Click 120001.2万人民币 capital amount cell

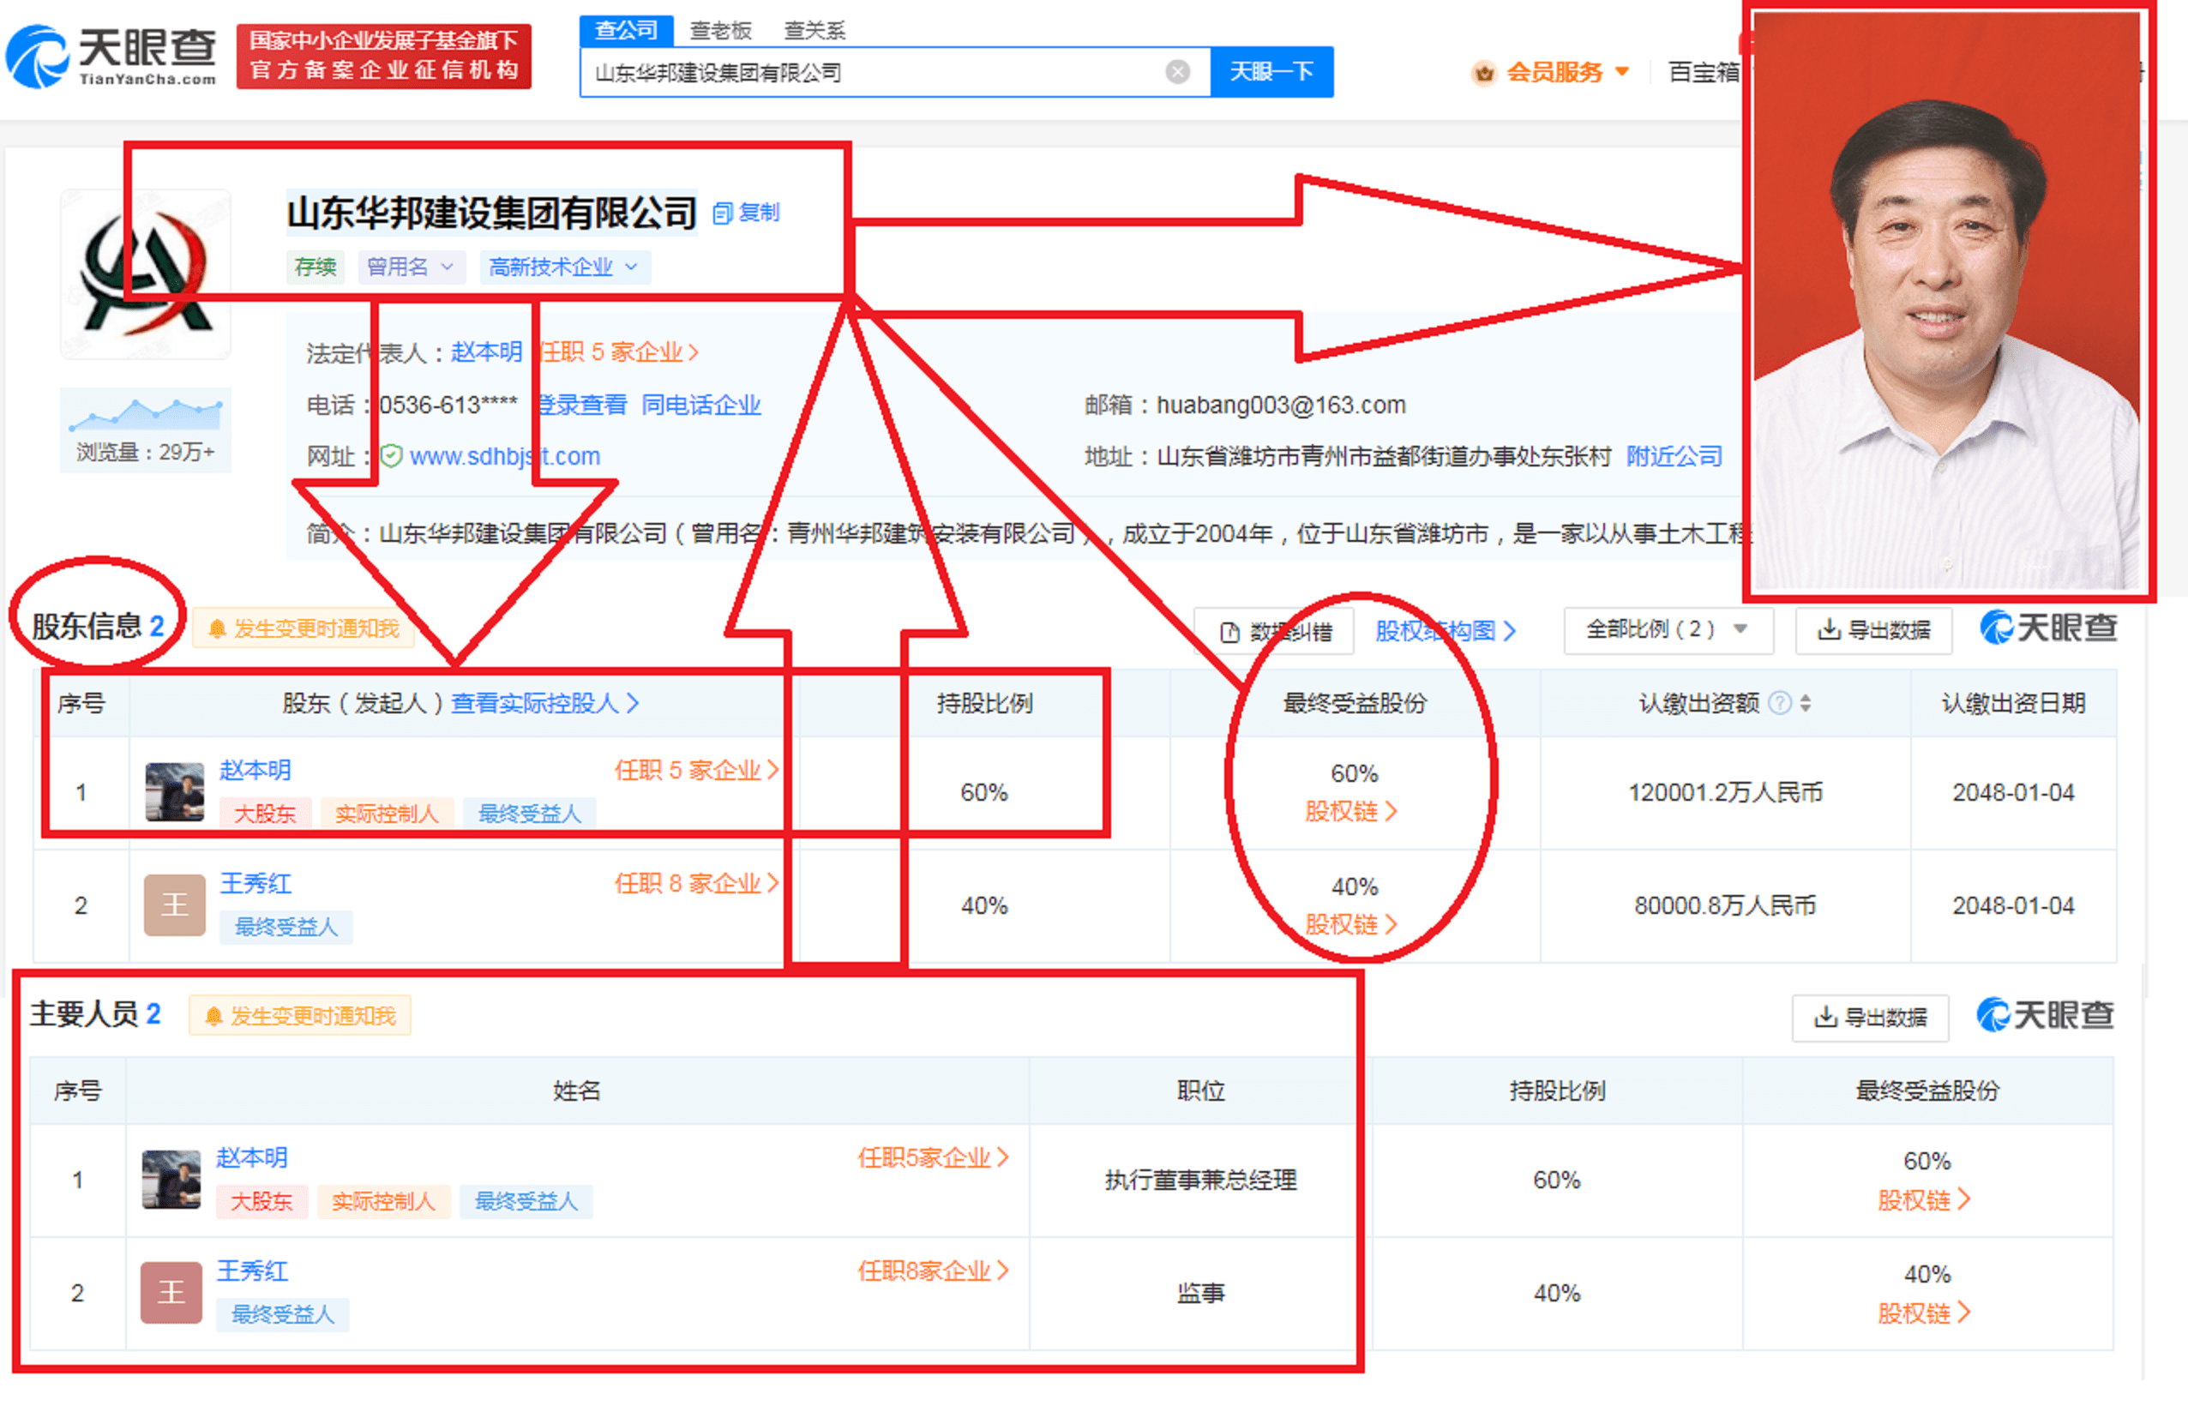pyautogui.click(x=1725, y=792)
